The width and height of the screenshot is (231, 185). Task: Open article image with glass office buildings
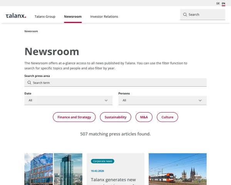click(54, 169)
